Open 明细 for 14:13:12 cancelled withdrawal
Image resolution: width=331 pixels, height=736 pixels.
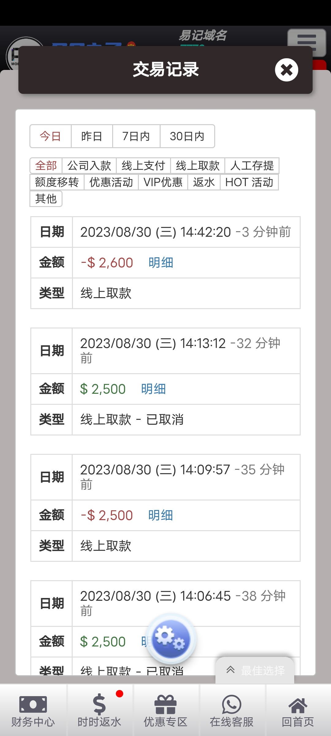pyautogui.click(x=154, y=389)
